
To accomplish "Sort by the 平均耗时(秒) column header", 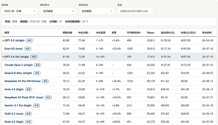I will click(x=134, y=33).
